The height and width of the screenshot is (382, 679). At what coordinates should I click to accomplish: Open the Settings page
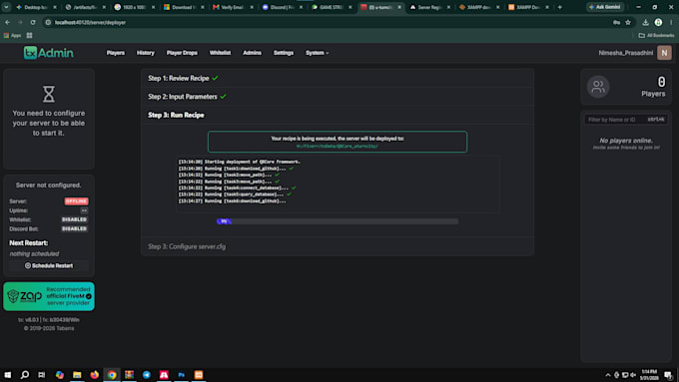point(284,53)
